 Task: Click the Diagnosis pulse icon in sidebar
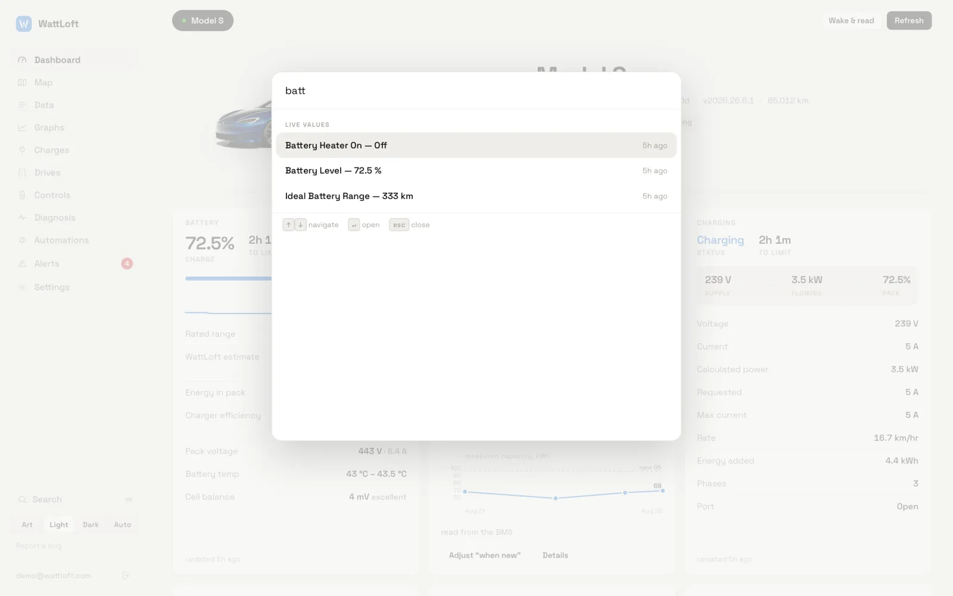tap(22, 218)
